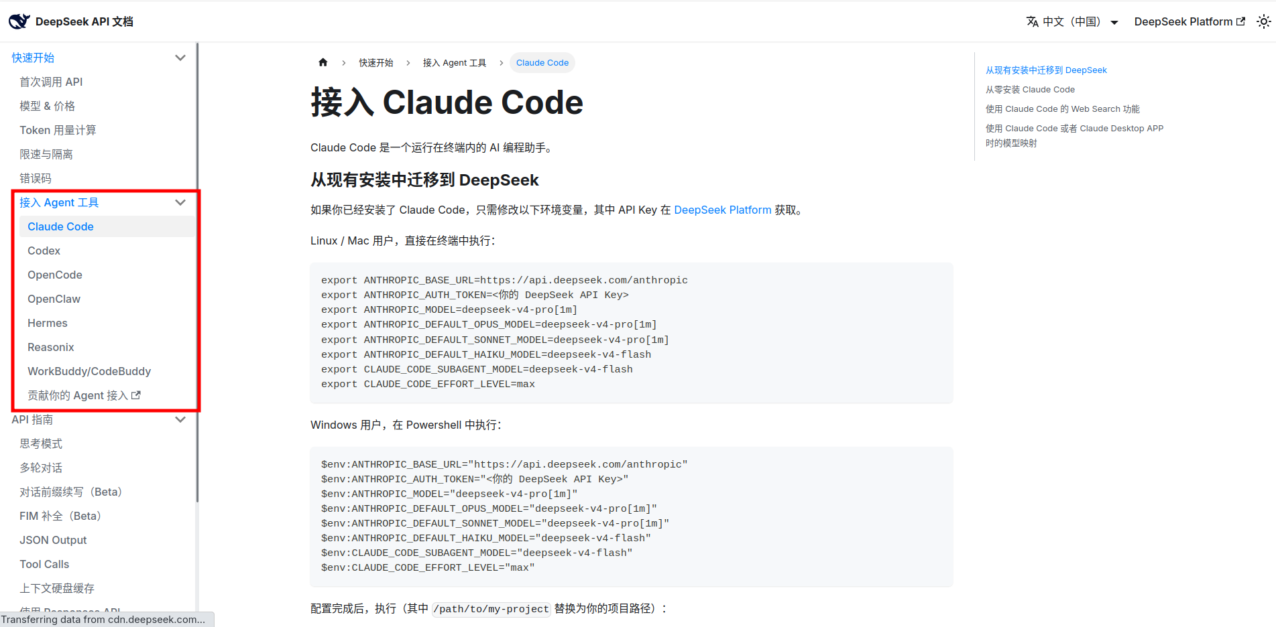Image resolution: width=1276 pixels, height=627 pixels.
Task: Click the Powershell $env commands code block
Action: point(632,516)
